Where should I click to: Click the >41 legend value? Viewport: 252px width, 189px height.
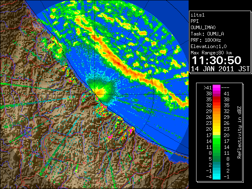[208, 87]
